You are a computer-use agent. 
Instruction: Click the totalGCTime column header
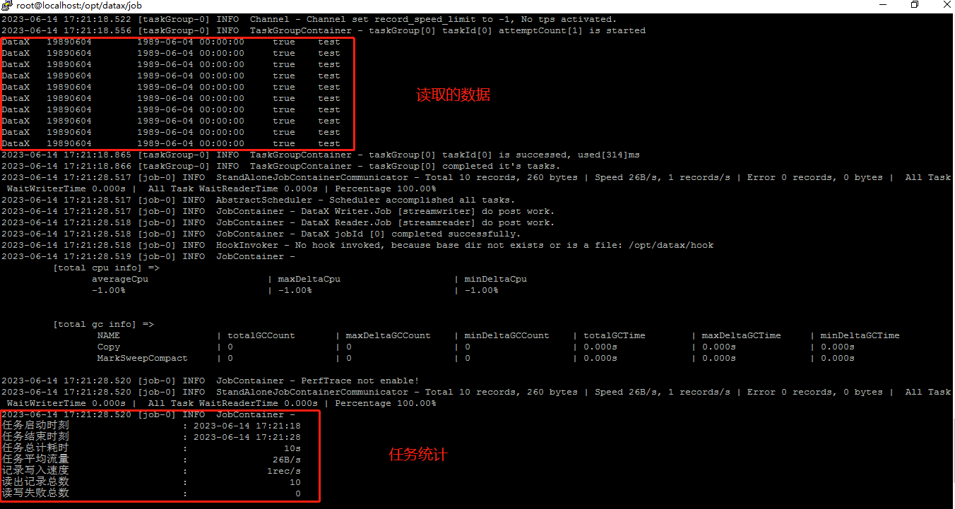[x=614, y=335]
